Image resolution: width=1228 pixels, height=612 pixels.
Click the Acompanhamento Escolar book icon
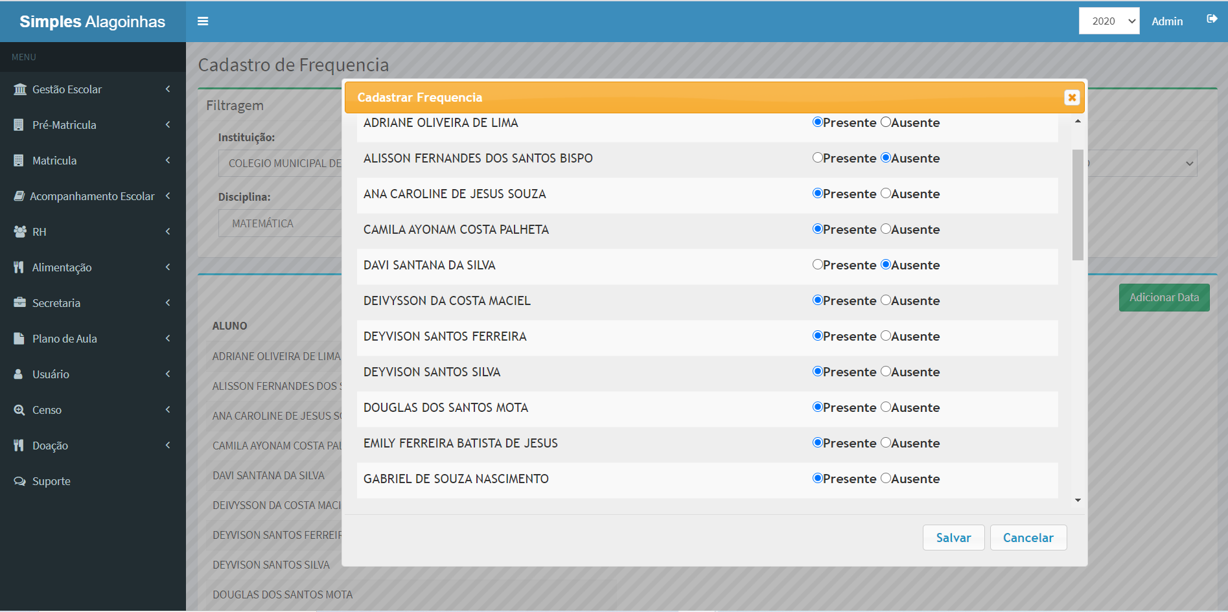pyautogui.click(x=19, y=196)
